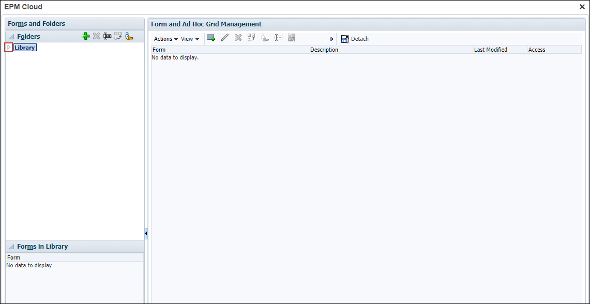Click Form column header in Forms in Library
Viewport: 590px width, 304px height.
click(74, 257)
